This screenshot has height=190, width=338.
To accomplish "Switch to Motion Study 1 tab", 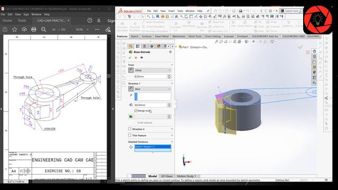I will (x=186, y=176).
